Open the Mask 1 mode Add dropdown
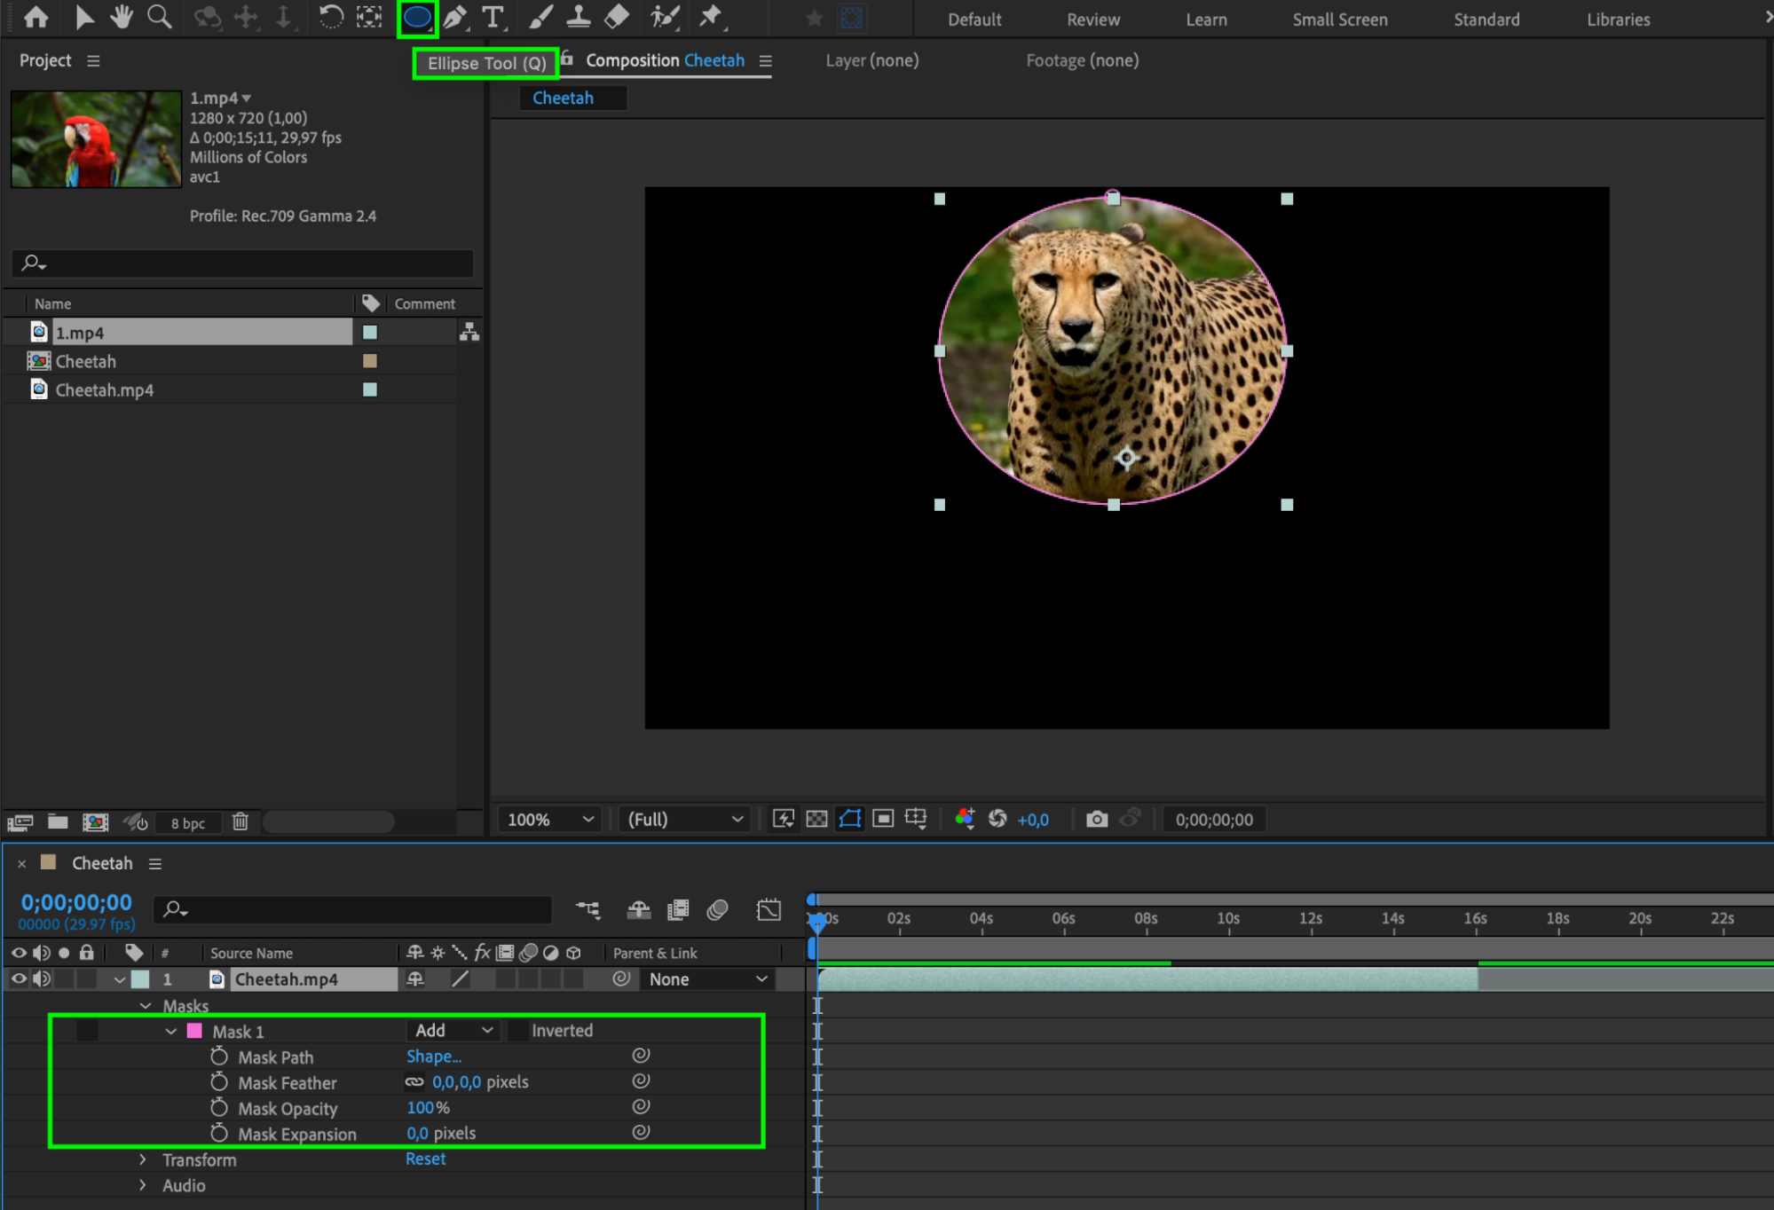This screenshot has height=1210, width=1774. 453,1030
